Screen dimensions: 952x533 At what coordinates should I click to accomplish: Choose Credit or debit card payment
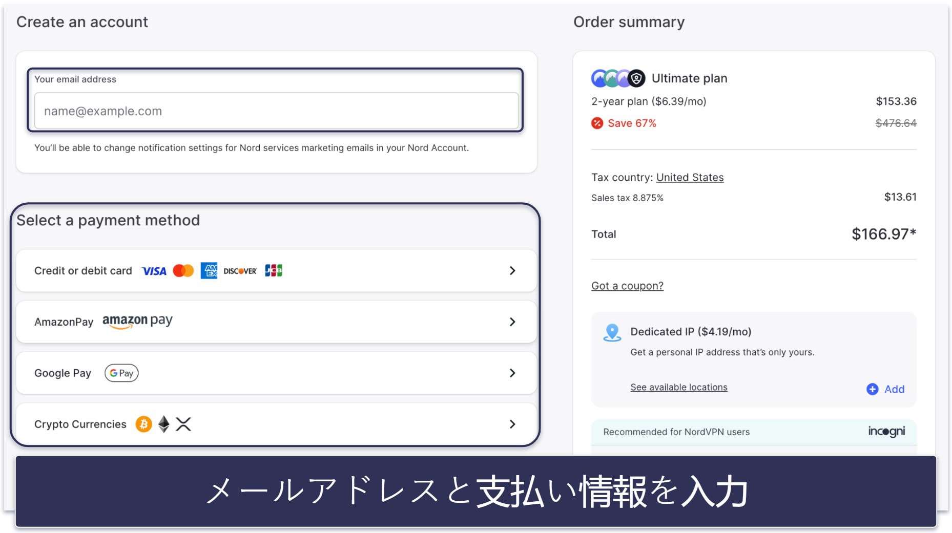tap(276, 270)
